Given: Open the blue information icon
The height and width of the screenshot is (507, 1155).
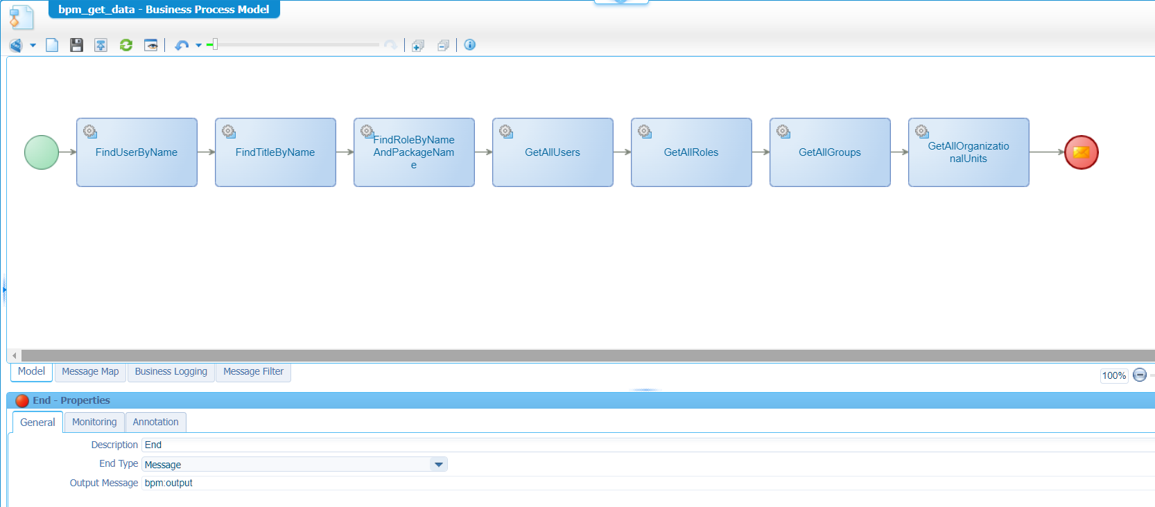Looking at the screenshot, I should 470,45.
